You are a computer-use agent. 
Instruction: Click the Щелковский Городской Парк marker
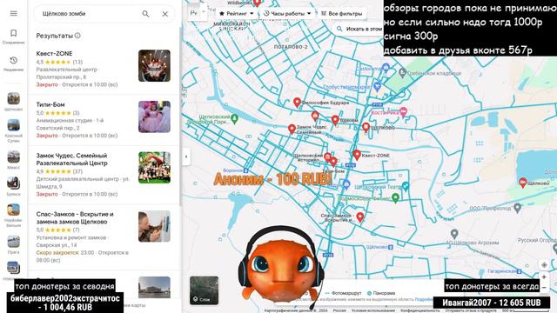pyautogui.click(x=234, y=118)
